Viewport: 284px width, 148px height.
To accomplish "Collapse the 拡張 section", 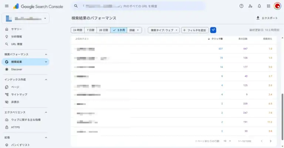I will pyautogui.click(x=46, y=138).
